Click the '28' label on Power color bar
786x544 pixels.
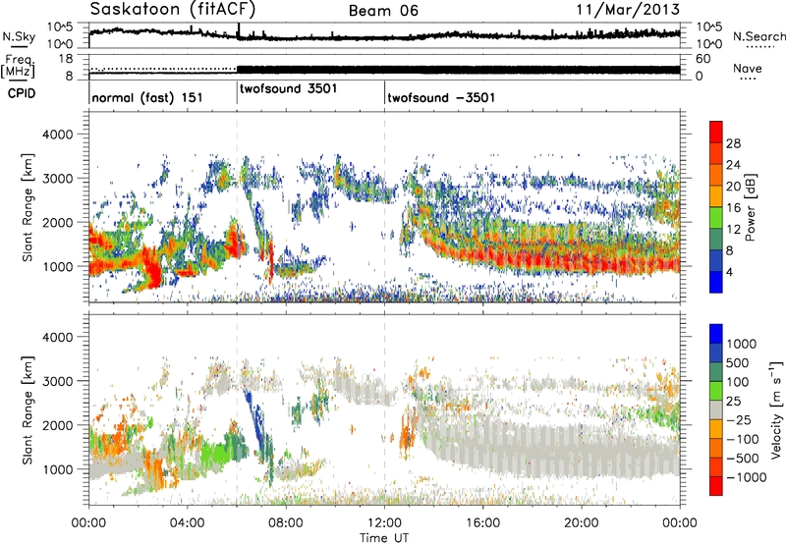pyautogui.click(x=733, y=143)
